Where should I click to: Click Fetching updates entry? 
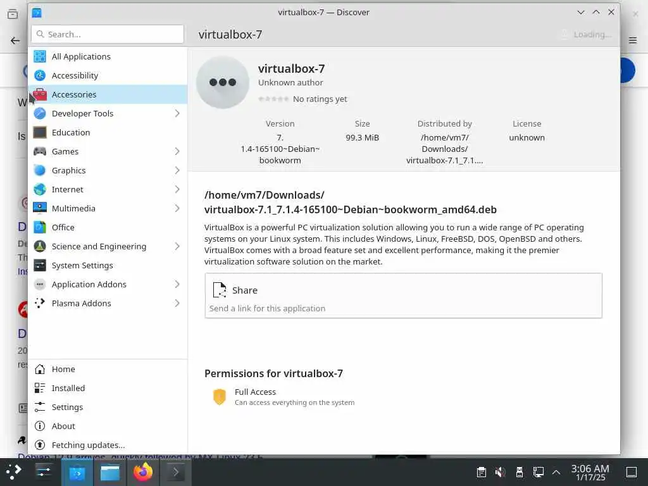[108, 445]
